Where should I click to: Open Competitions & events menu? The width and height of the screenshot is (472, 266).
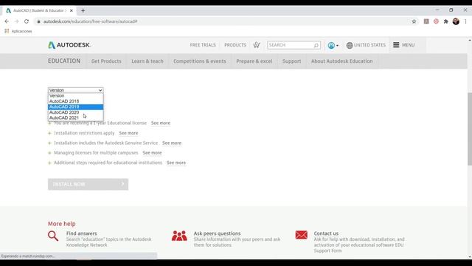coord(200,61)
